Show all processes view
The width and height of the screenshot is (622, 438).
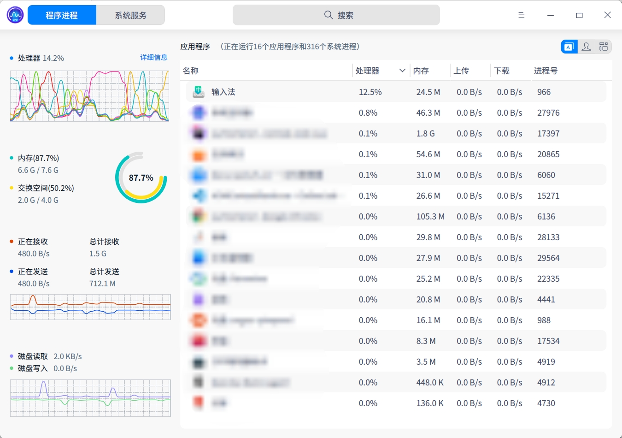tap(603, 47)
